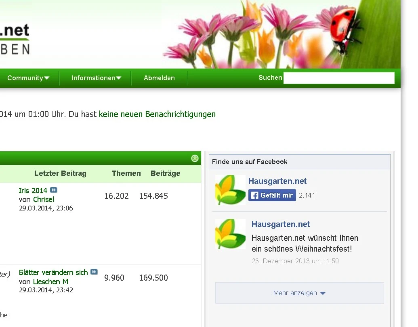This screenshot has height=327, width=418.
Task: View profile of Lieschen M
Action: 50,282
